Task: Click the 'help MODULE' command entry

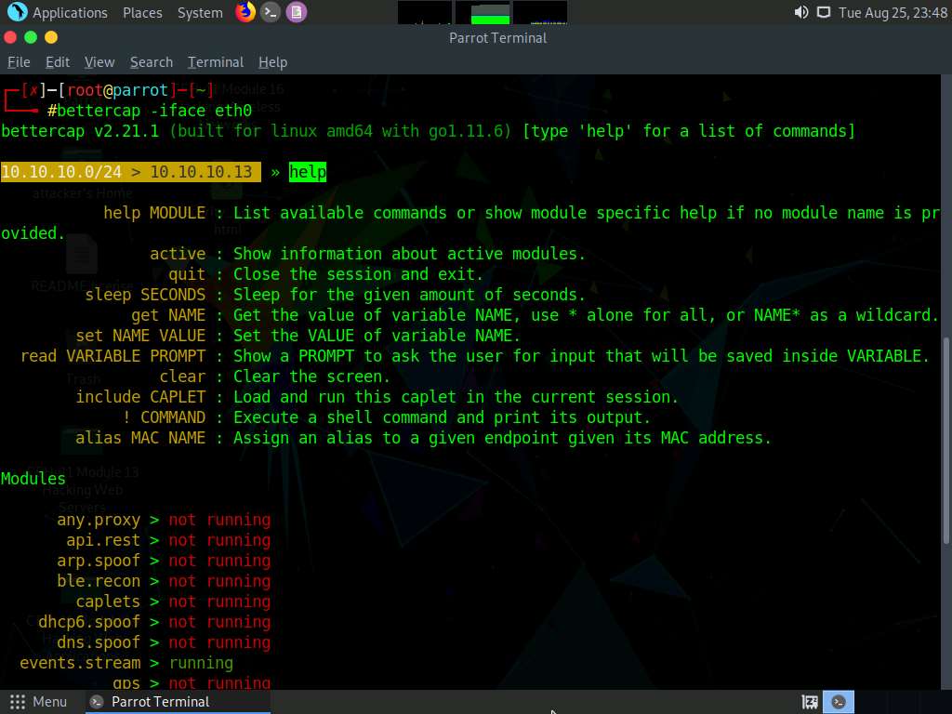Action: [154, 213]
